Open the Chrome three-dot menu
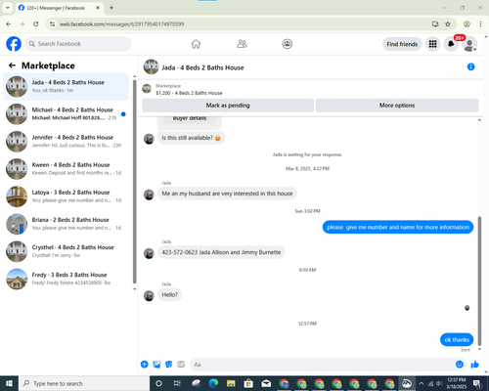Viewport: 489px width, 391px height. 480,23
